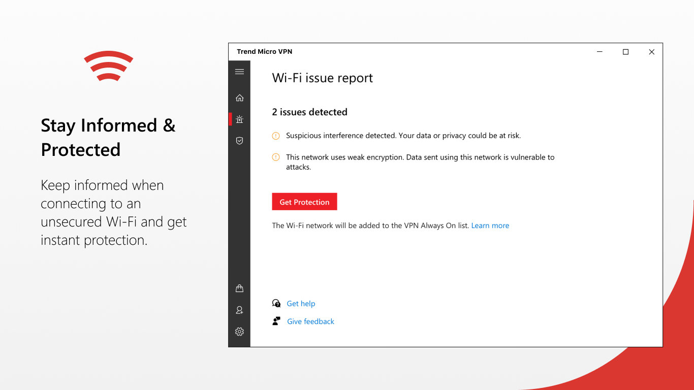Click the Get Protection button
Image resolution: width=694 pixels, height=390 pixels.
304,201
